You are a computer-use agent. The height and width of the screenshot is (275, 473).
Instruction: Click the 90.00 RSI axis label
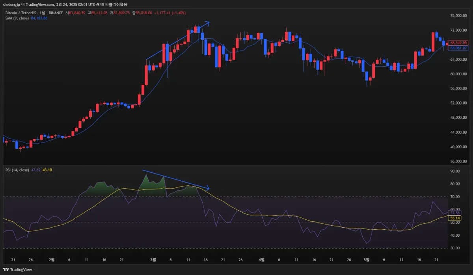tap(454, 171)
